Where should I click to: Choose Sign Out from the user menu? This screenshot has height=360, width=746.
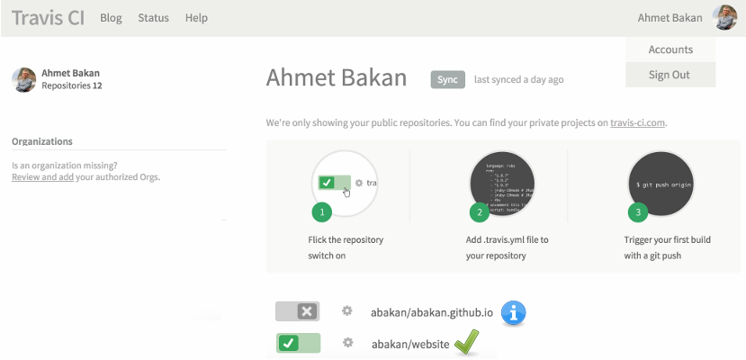pyautogui.click(x=670, y=75)
